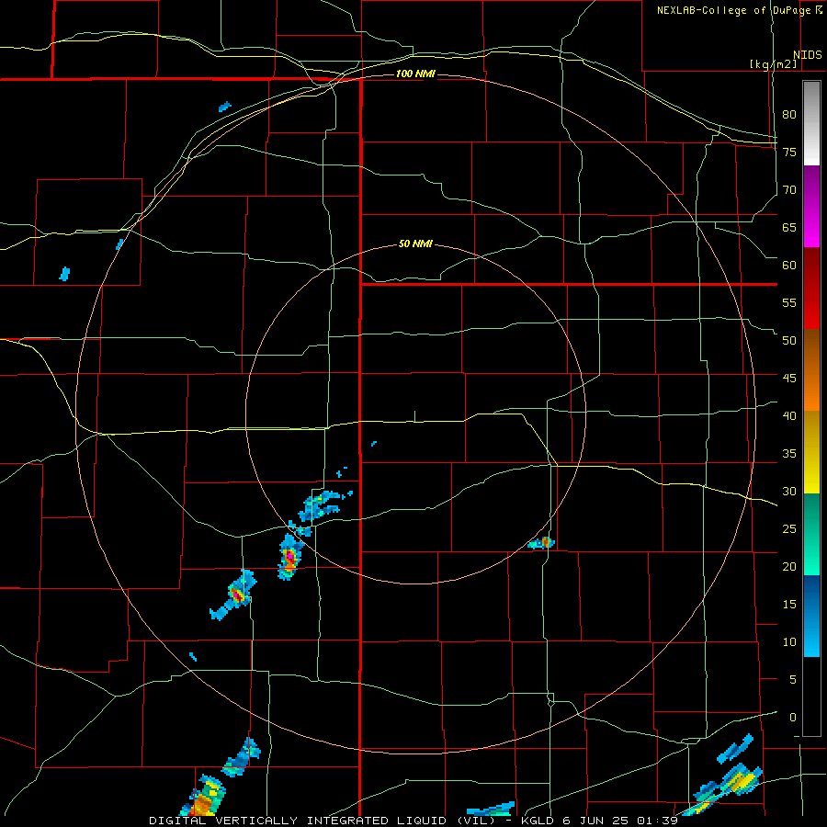Click the 55 value on the legend

click(x=789, y=302)
